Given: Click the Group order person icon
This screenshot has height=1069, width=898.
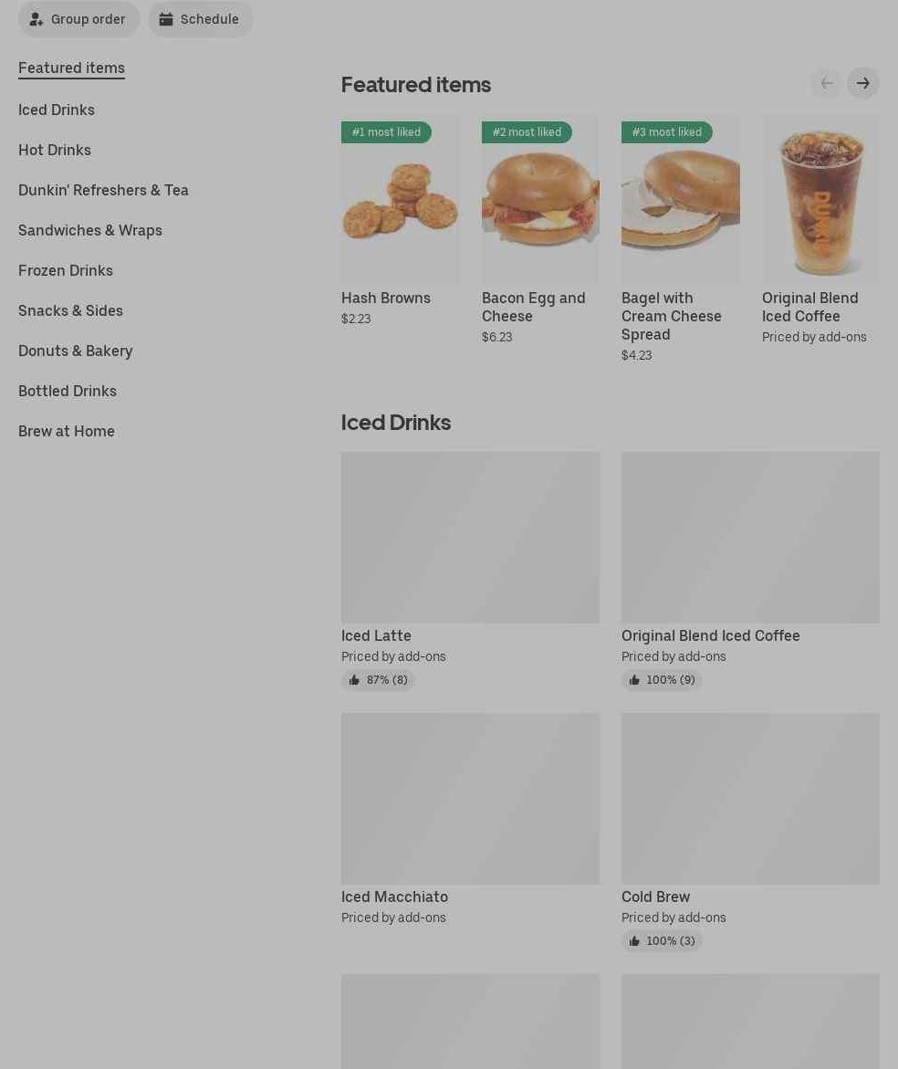Looking at the screenshot, I should pos(37,19).
